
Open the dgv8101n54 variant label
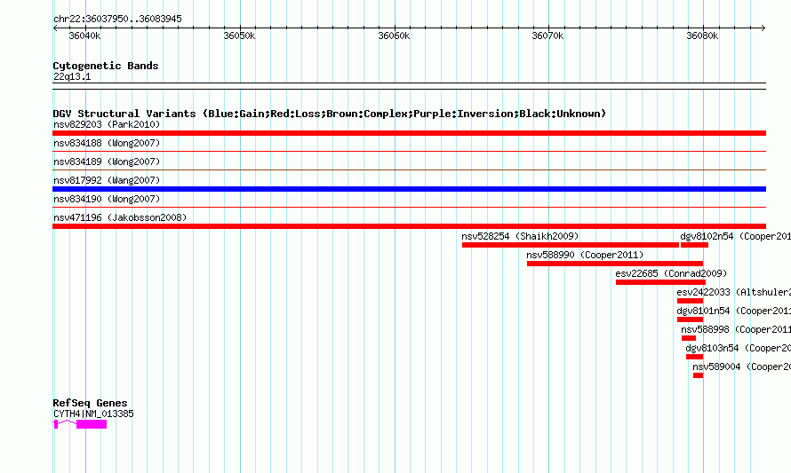pos(734,311)
